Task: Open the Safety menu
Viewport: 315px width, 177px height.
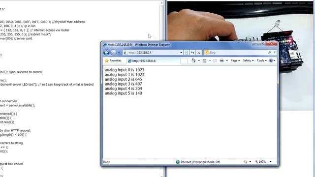Action: pos(248,60)
